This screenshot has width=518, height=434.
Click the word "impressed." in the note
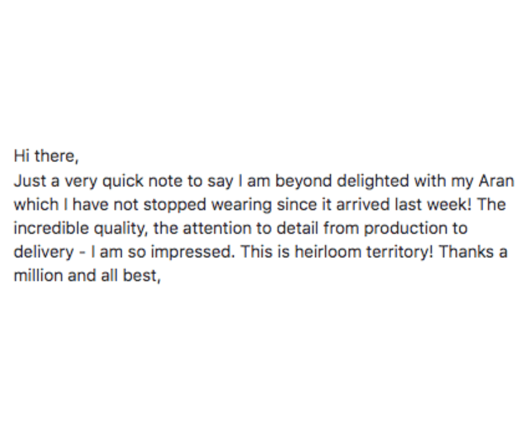tap(193, 253)
